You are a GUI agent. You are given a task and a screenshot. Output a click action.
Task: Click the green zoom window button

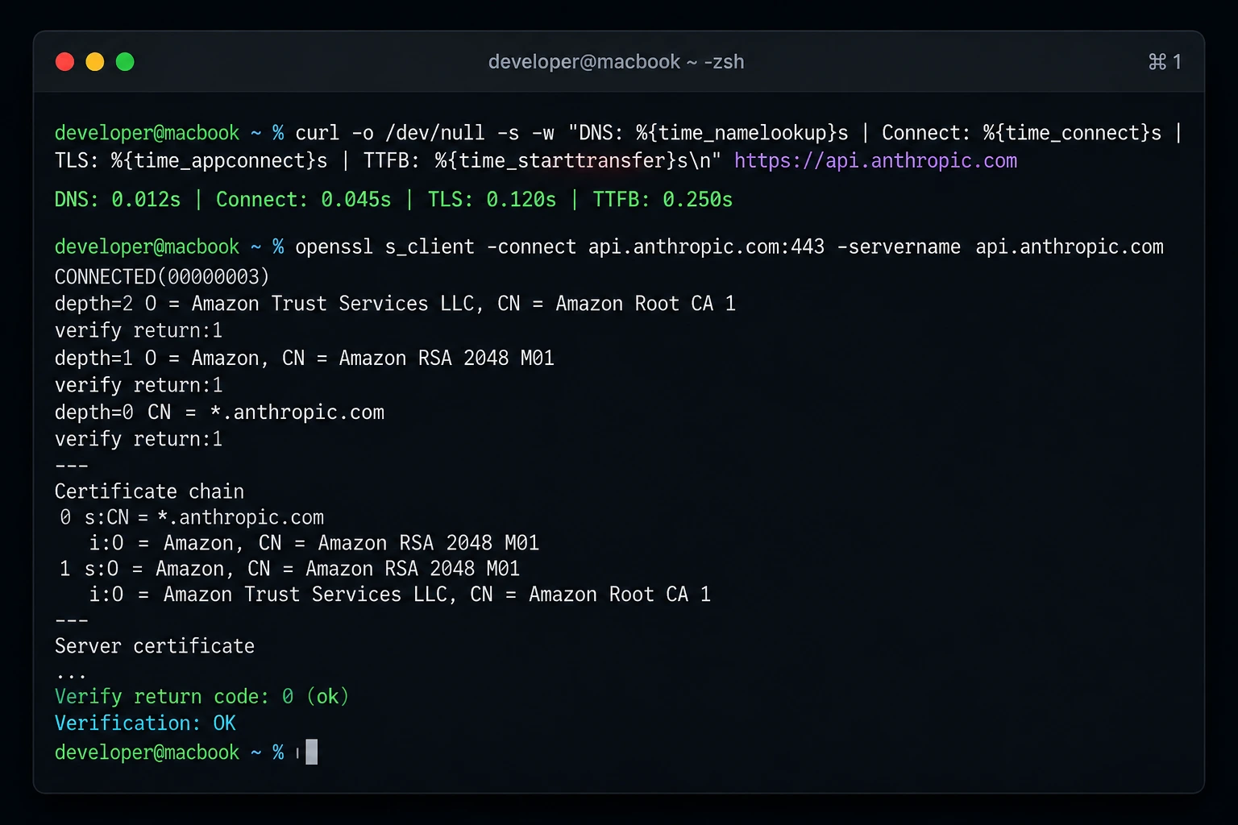click(125, 62)
